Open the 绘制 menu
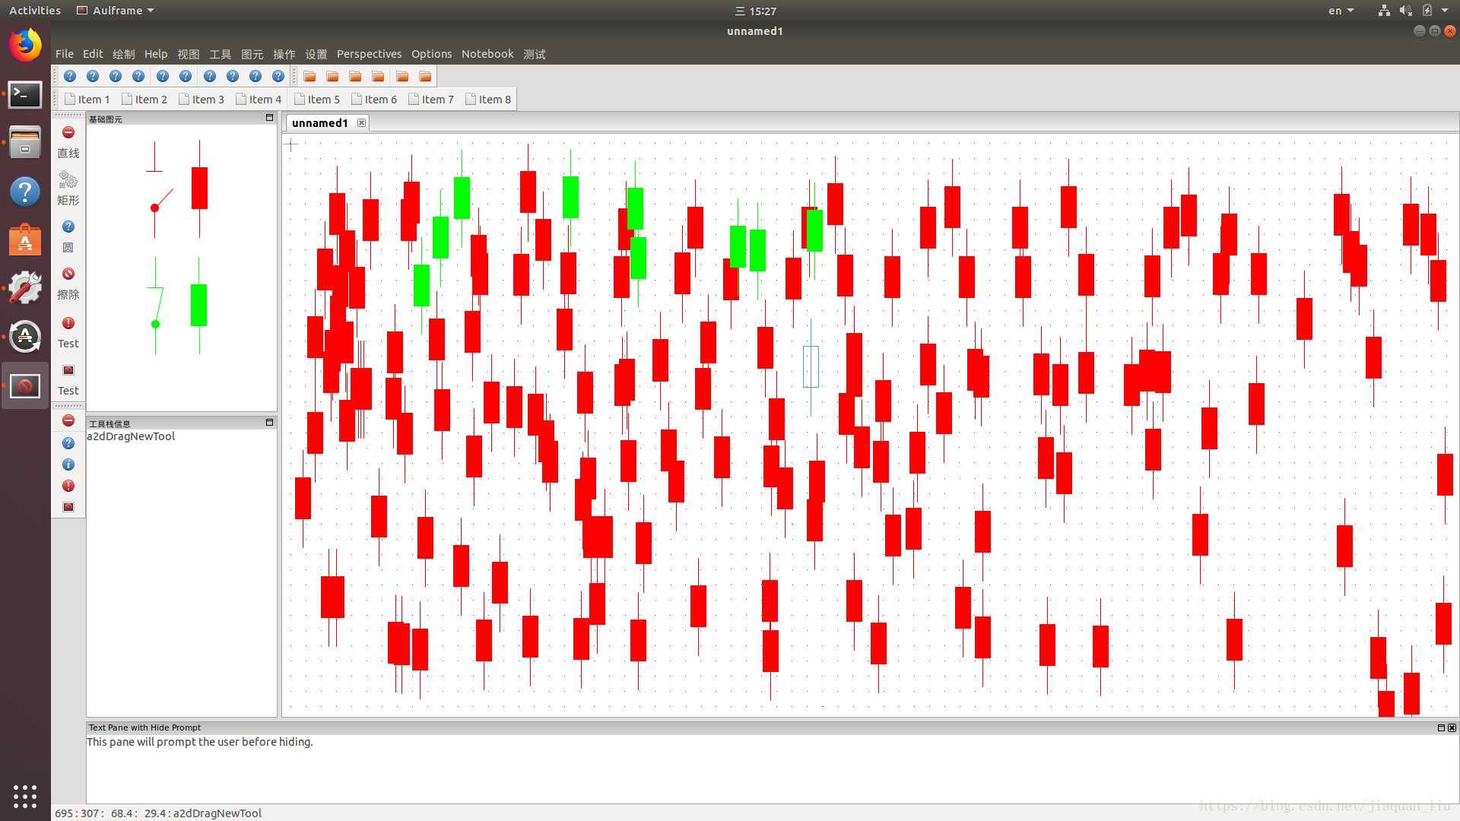The width and height of the screenshot is (1460, 821). click(x=123, y=54)
